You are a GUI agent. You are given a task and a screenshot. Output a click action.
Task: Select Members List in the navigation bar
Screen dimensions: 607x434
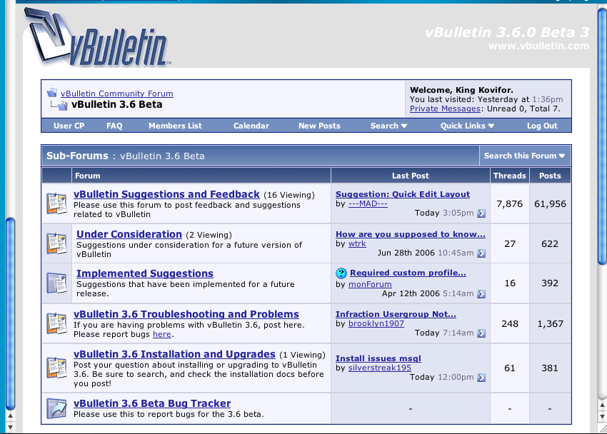(x=175, y=126)
